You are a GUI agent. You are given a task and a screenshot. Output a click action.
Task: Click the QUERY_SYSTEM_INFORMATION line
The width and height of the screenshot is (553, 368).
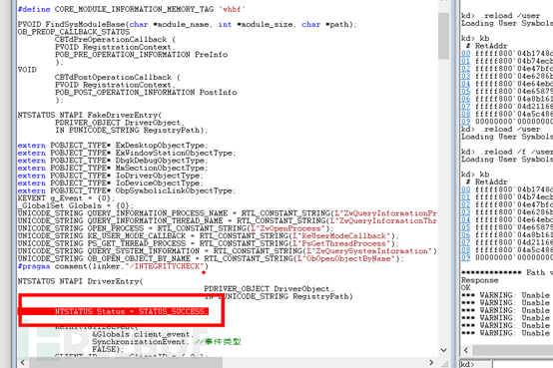pyautogui.click(x=228, y=251)
